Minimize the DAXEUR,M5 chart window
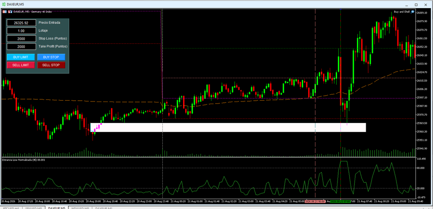This screenshot has height=209, width=433. 406,5
